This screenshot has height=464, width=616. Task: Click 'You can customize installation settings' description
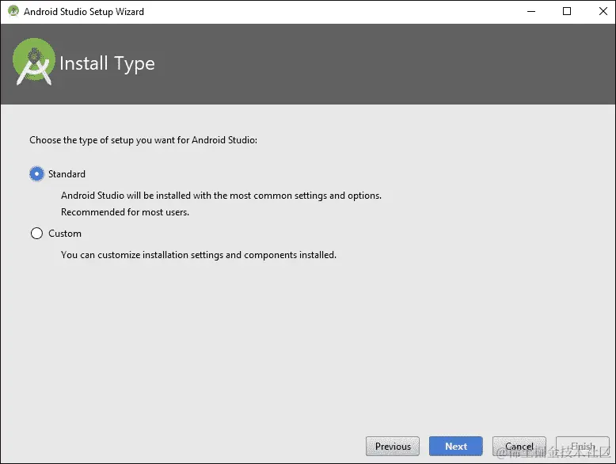coord(199,255)
